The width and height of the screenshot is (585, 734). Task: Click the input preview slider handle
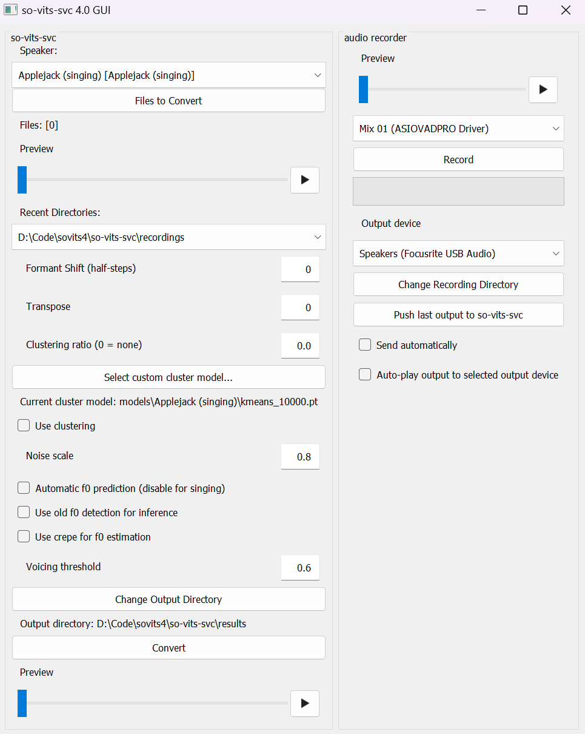(x=22, y=180)
